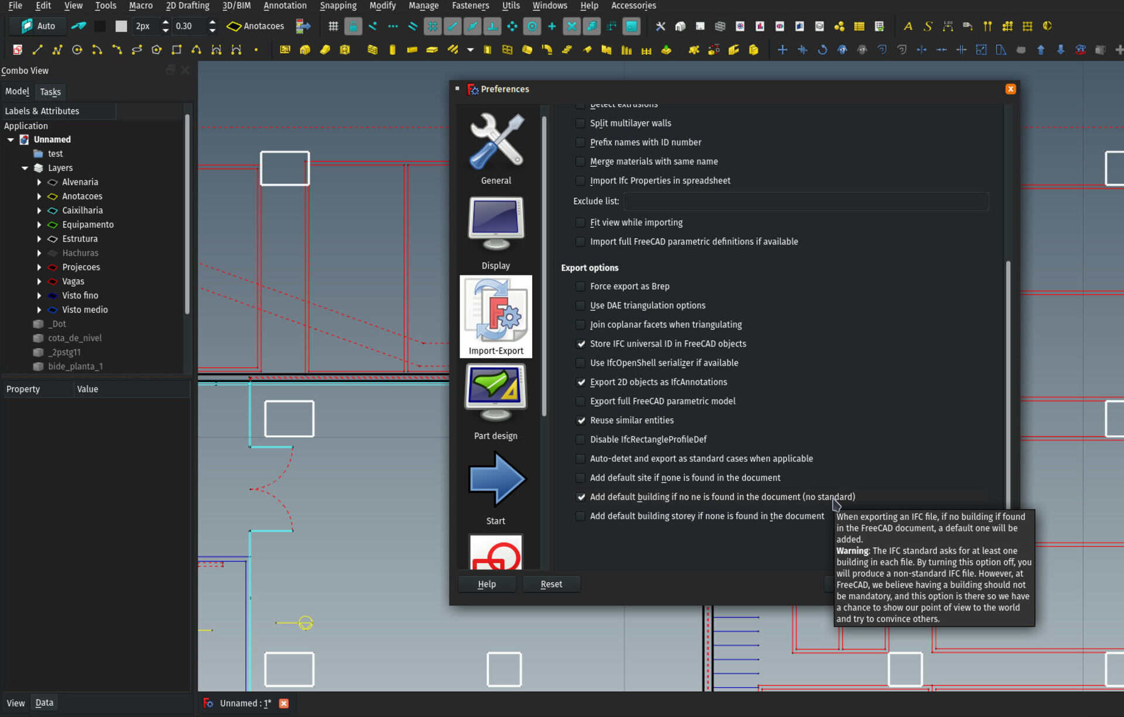Image resolution: width=1124 pixels, height=717 pixels.
Task: Open the 2D Drafting menu
Action: coord(187,6)
